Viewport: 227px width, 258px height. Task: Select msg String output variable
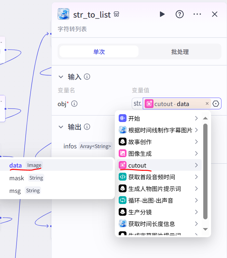coord(57,191)
